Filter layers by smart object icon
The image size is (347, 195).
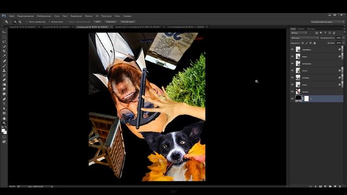(x=334, y=32)
